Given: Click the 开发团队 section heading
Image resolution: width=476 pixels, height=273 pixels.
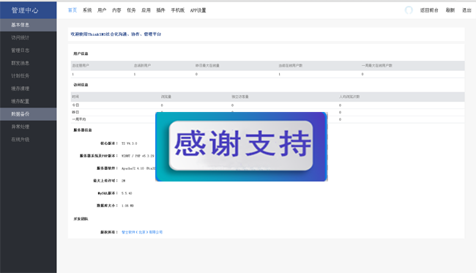Looking at the screenshot, I should [81, 219].
